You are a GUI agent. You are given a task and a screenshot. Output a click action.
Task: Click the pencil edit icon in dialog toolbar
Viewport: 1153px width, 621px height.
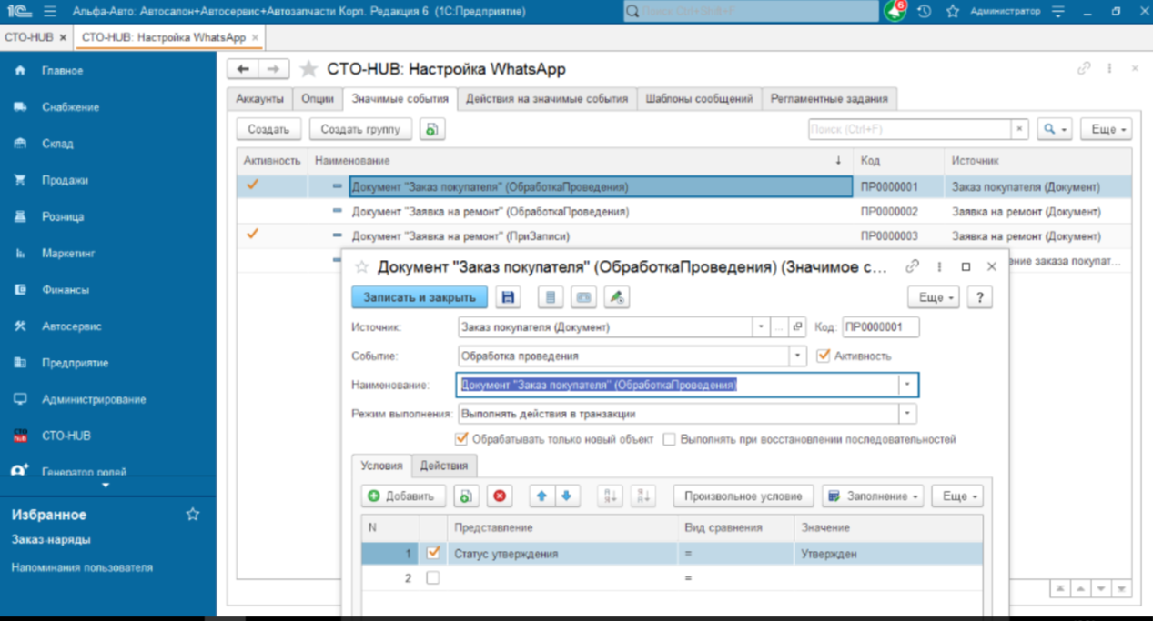(617, 297)
